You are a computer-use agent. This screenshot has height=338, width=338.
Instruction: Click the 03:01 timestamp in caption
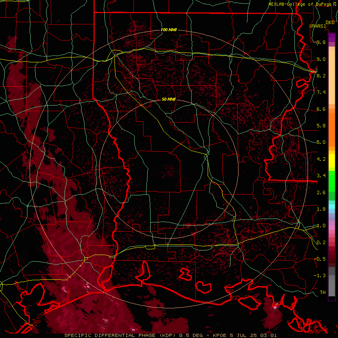point(268,335)
